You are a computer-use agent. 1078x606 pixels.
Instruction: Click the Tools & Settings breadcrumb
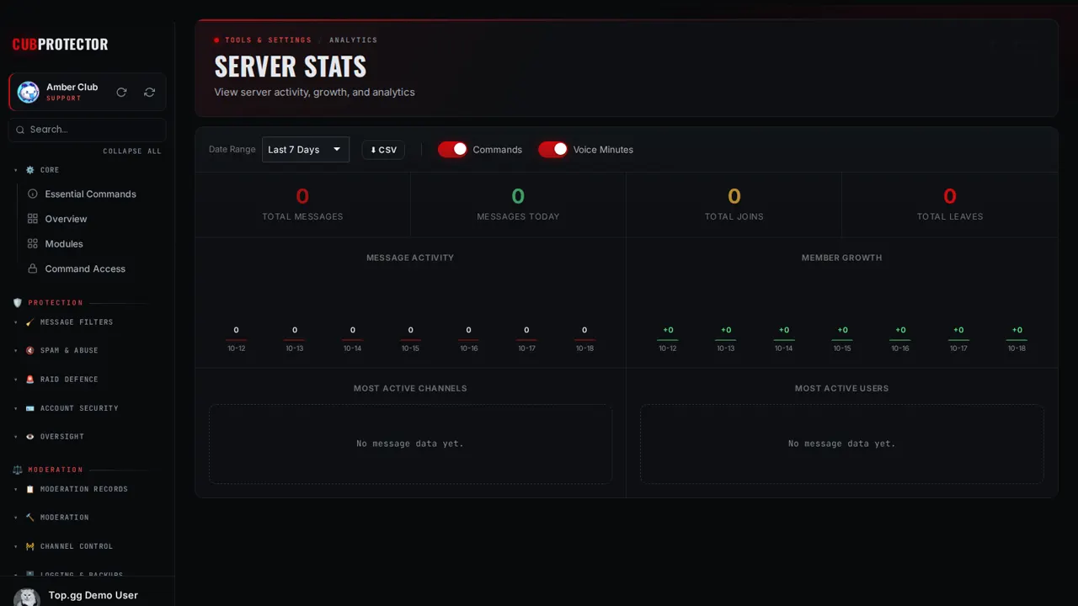click(x=268, y=40)
